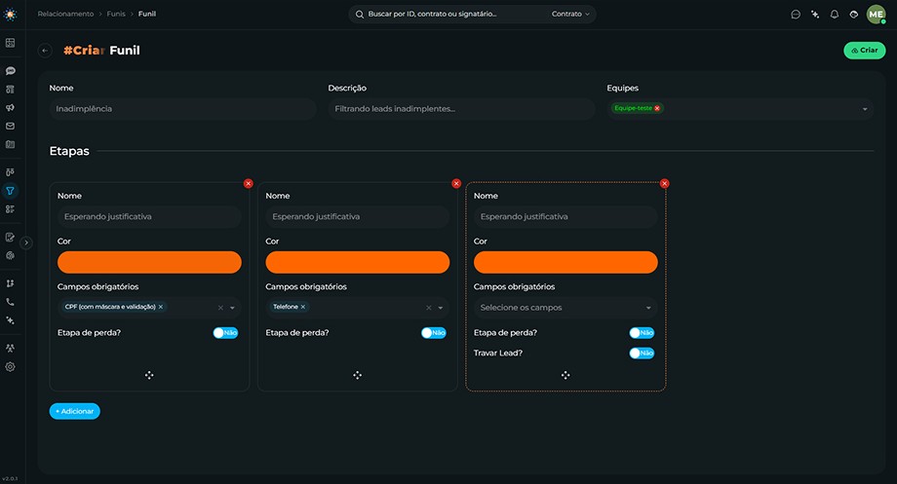Open the mail envelope icon in sidebar

click(11, 126)
